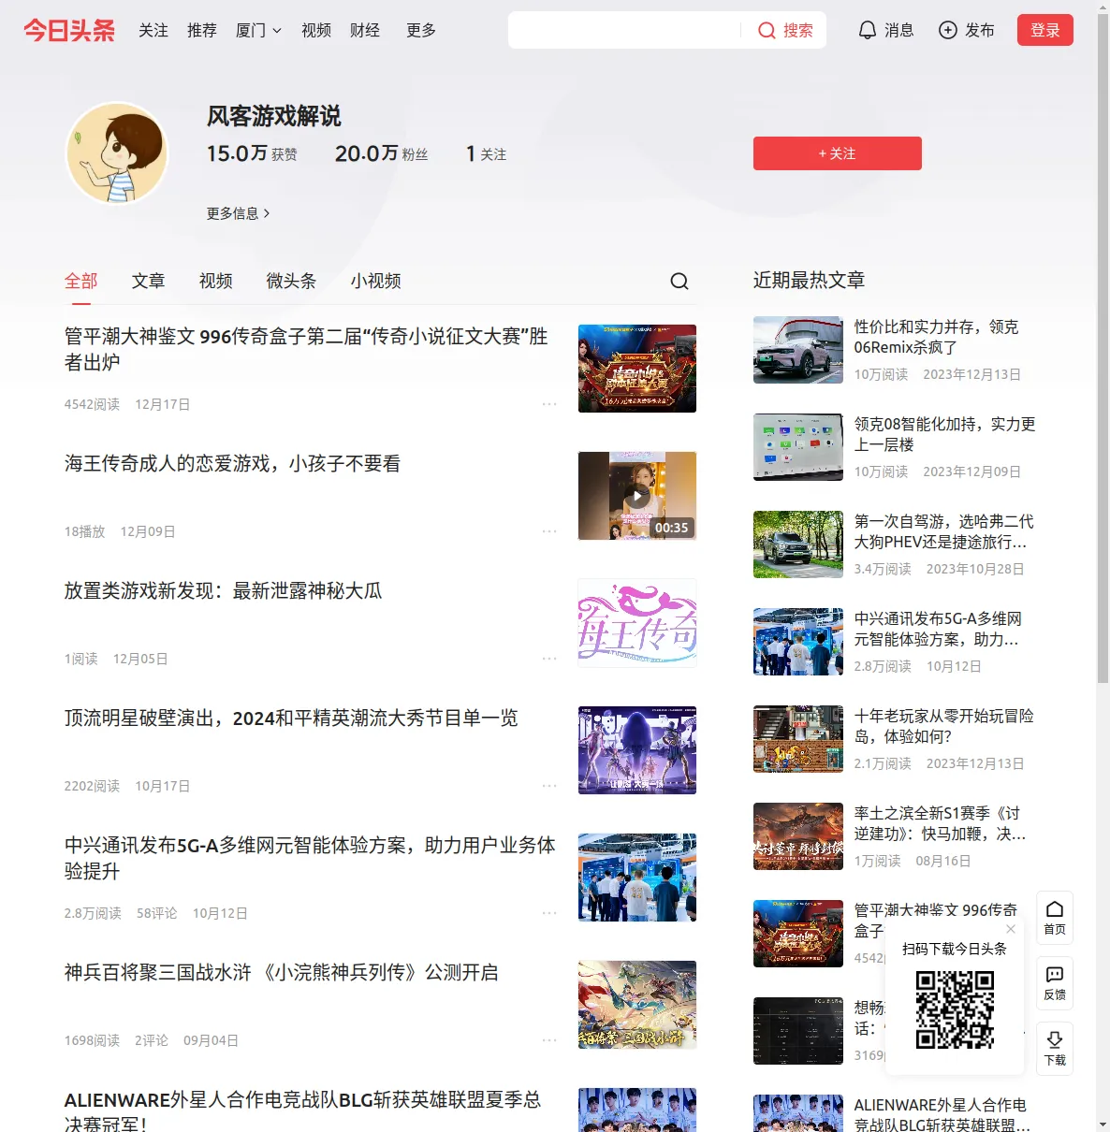Viewport: 1110px width, 1132px height.
Task: Open the 反馈 feedback icon
Action: click(x=1055, y=982)
